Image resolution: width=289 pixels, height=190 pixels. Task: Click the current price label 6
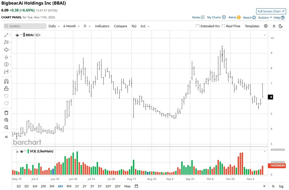(x=270, y=97)
